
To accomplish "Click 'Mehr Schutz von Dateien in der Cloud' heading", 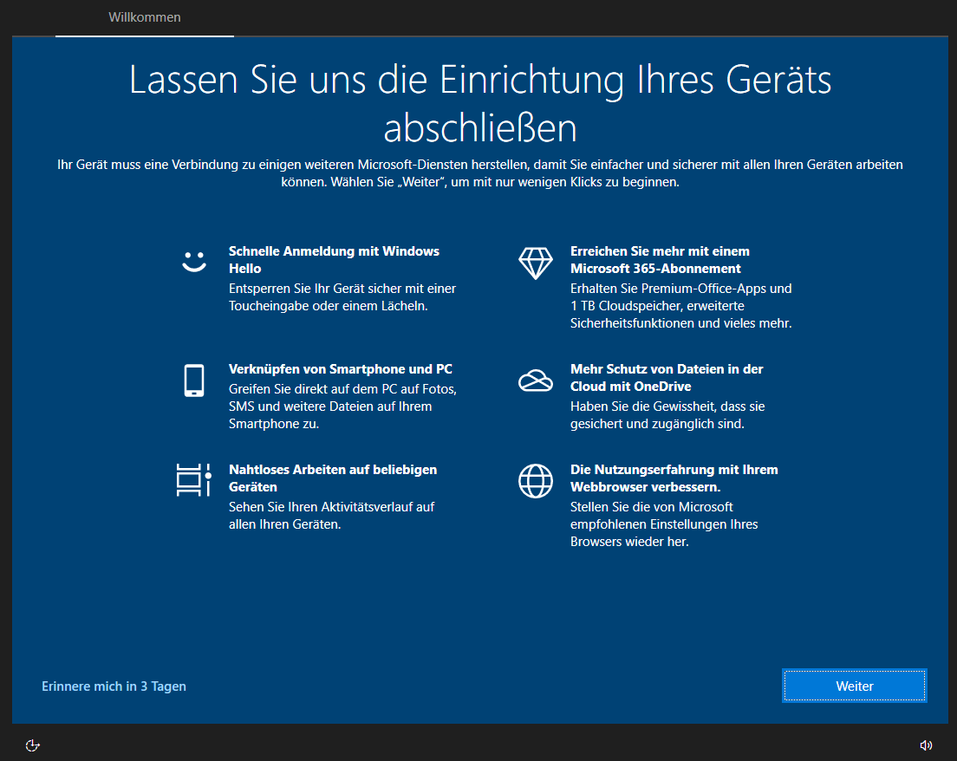I will tap(667, 378).
